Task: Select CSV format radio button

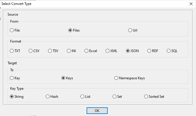Action: tap(31, 51)
